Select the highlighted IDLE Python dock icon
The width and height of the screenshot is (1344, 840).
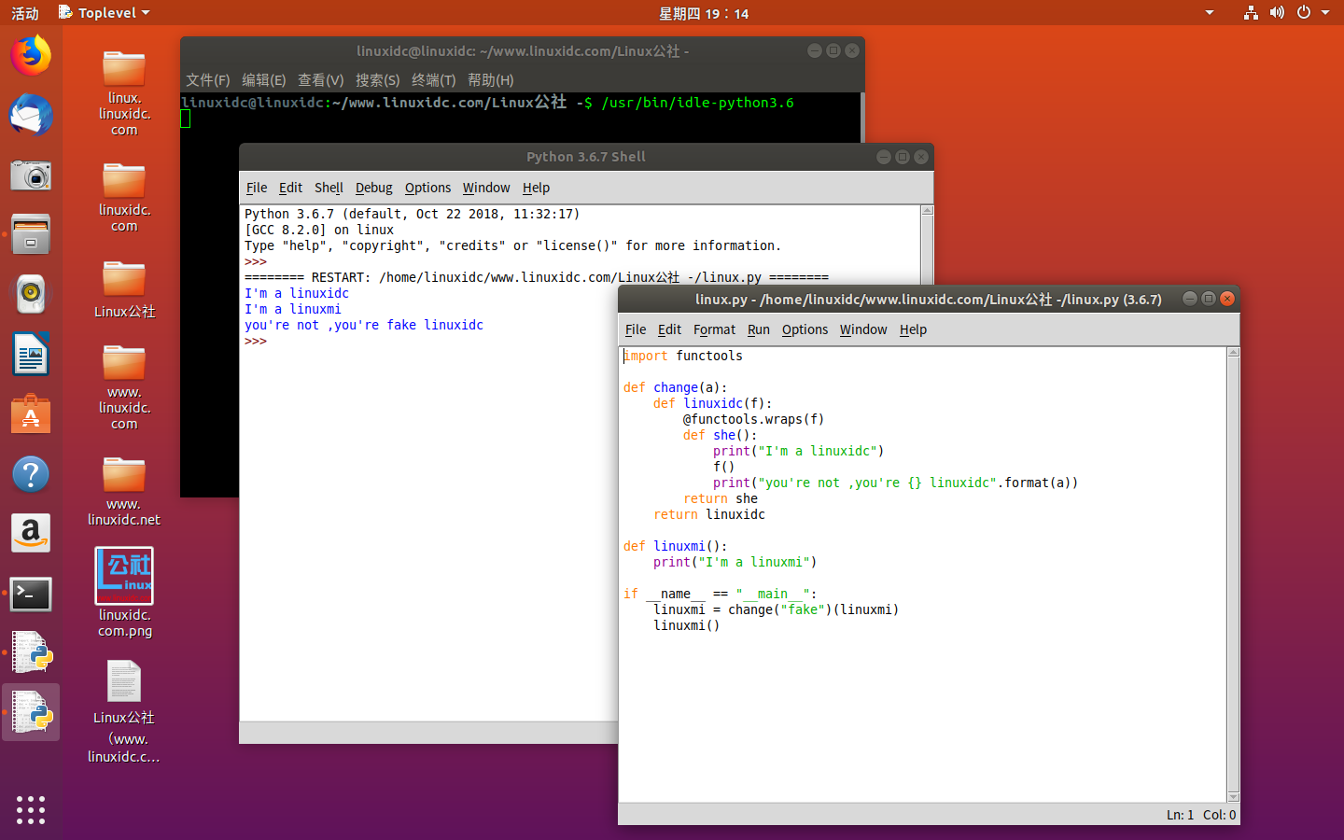[x=31, y=712]
